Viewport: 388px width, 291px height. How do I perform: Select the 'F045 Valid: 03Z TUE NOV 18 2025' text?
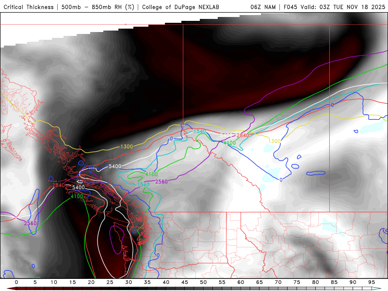334,7
